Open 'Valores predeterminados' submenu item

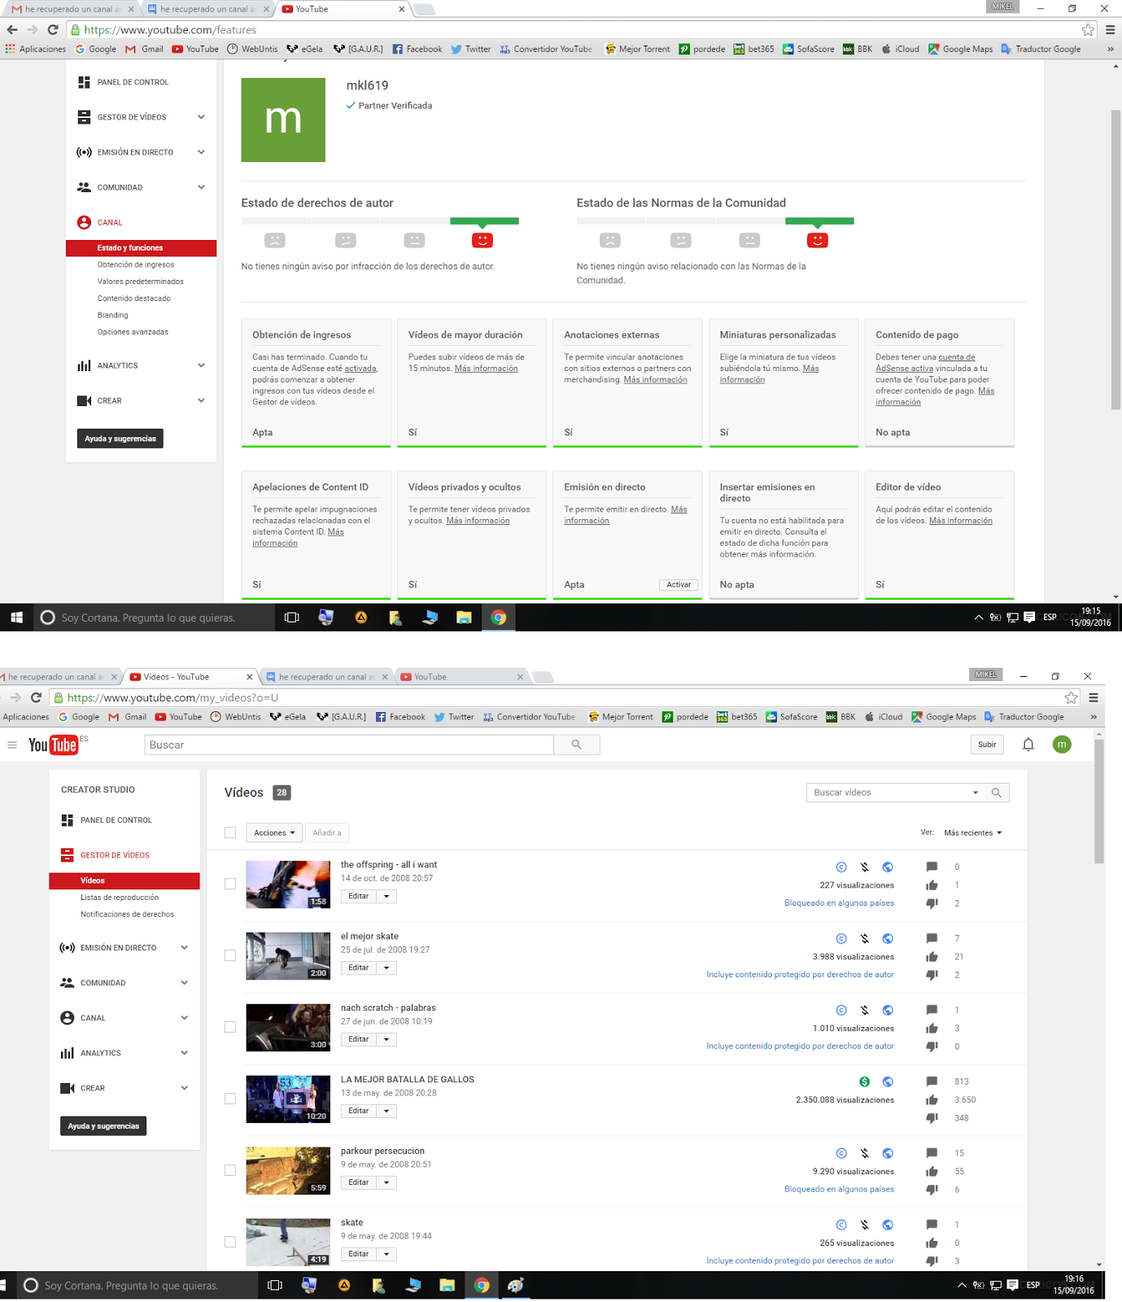[x=141, y=282]
